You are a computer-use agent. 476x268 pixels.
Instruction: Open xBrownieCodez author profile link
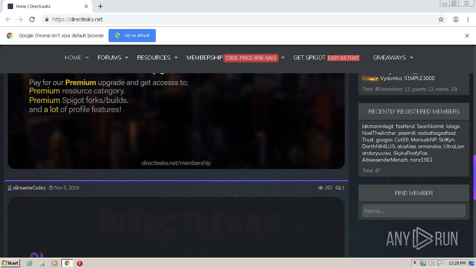click(29, 188)
